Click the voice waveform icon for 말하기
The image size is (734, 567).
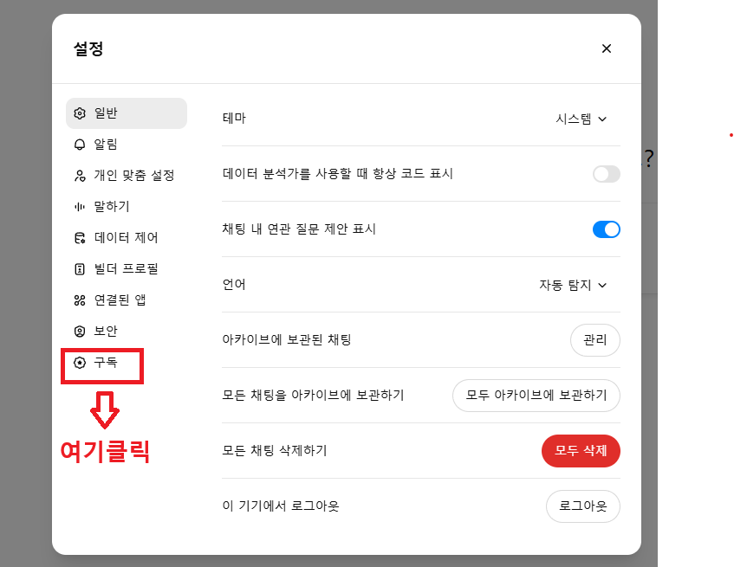click(80, 207)
